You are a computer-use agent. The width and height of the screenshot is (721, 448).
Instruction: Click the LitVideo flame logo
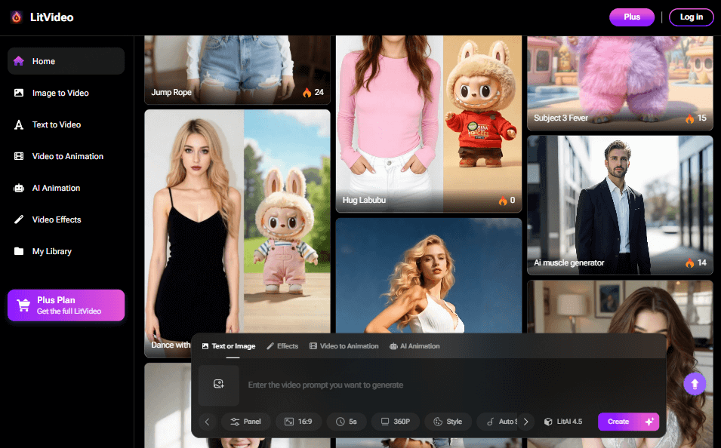(x=15, y=17)
